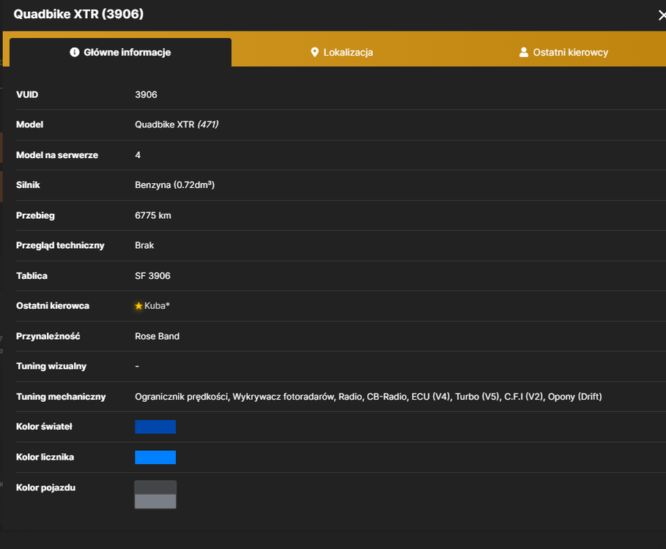Click the info icon on Główne informacje tab
666x549 pixels.
click(x=74, y=52)
